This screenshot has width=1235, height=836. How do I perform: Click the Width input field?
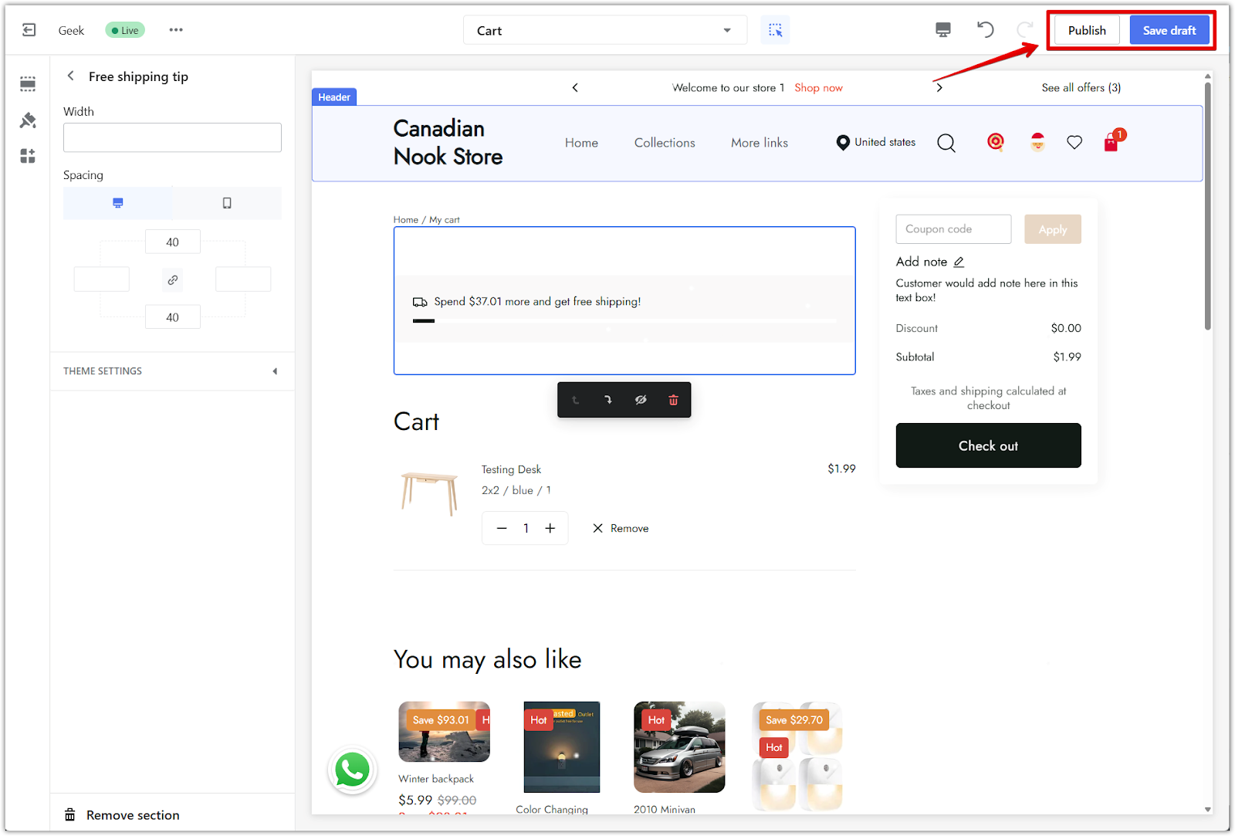tap(172, 137)
